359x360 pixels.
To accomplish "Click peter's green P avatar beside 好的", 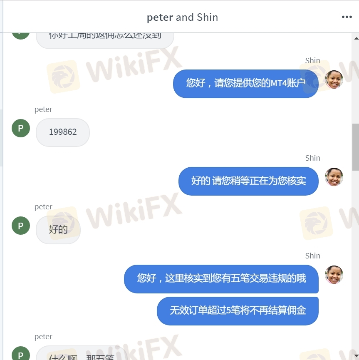I will tap(21, 226).
